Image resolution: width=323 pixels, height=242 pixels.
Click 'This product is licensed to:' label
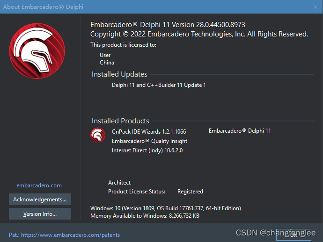click(123, 45)
